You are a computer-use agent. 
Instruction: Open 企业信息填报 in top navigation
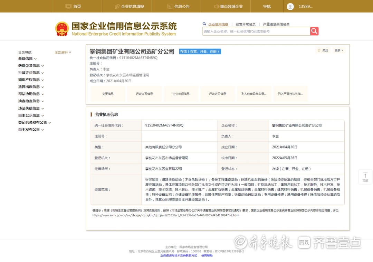(x=133, y=7)
